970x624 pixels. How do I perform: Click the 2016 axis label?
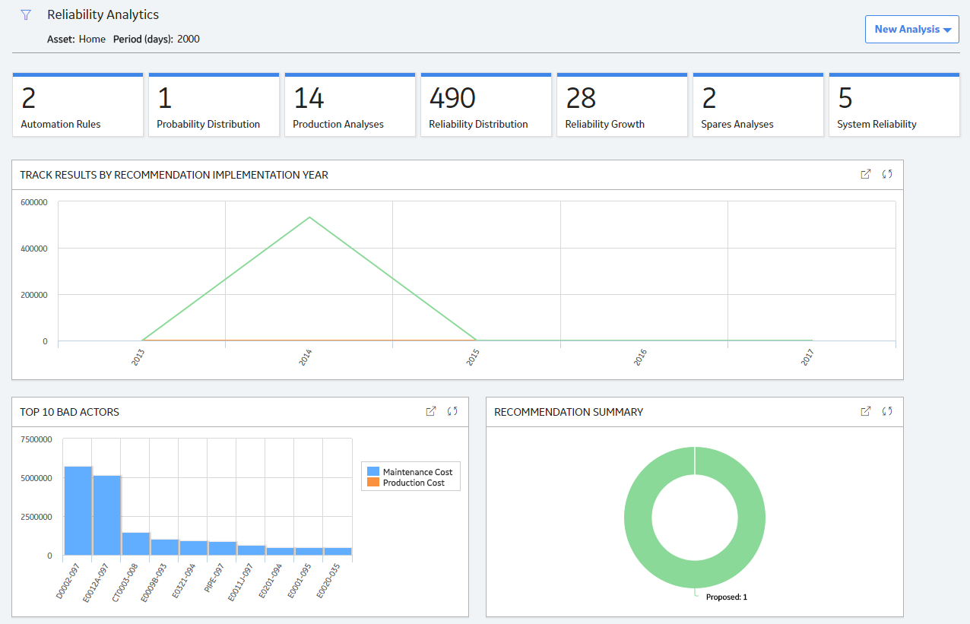point(641,358)
